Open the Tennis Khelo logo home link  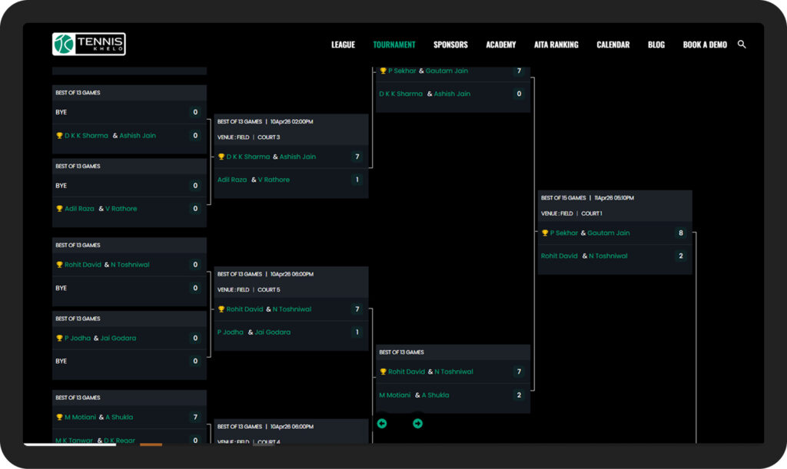[89, 44]
